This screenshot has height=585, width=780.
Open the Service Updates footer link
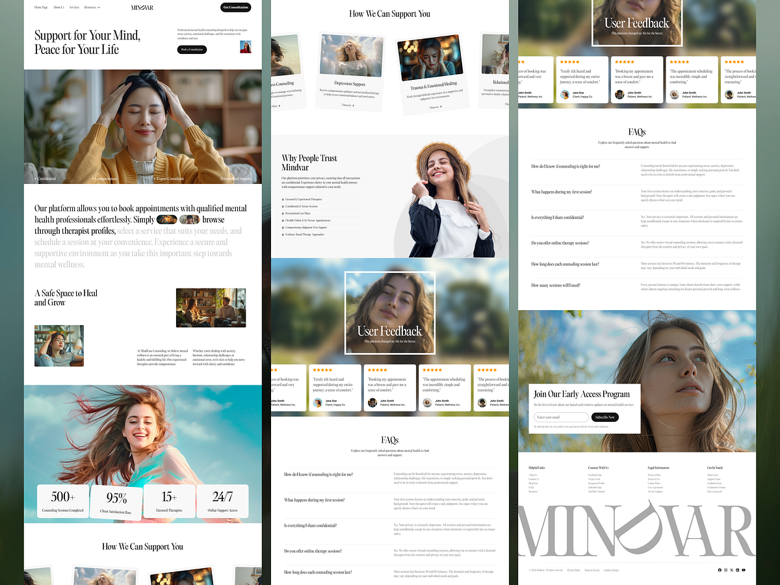coord(655,491)
